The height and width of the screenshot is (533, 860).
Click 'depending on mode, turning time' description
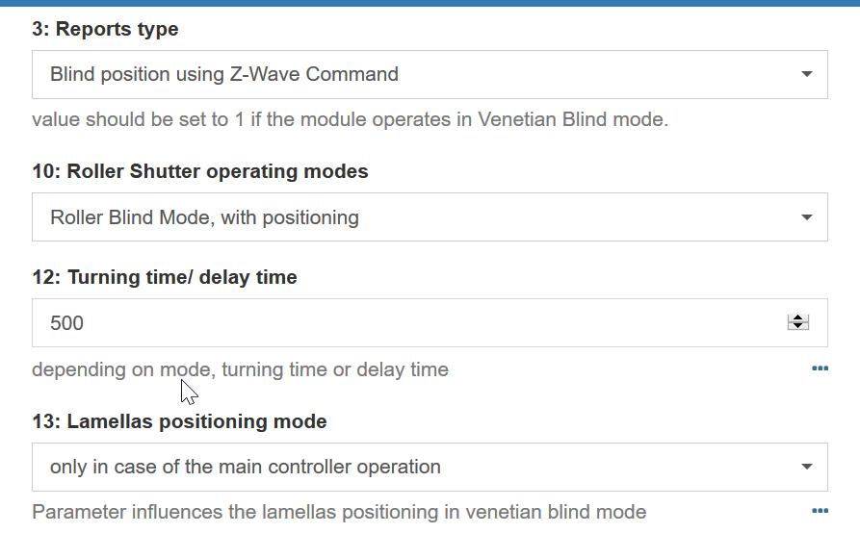[x=240, y=369]
